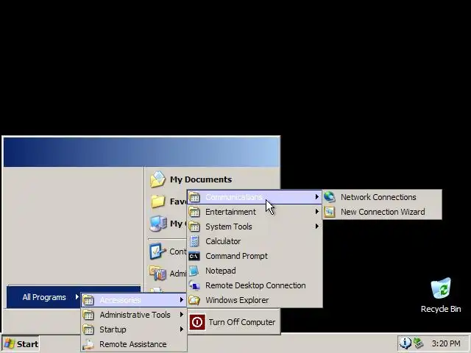Open My Documents link
471x353 pixels.
tap(201, 179)
